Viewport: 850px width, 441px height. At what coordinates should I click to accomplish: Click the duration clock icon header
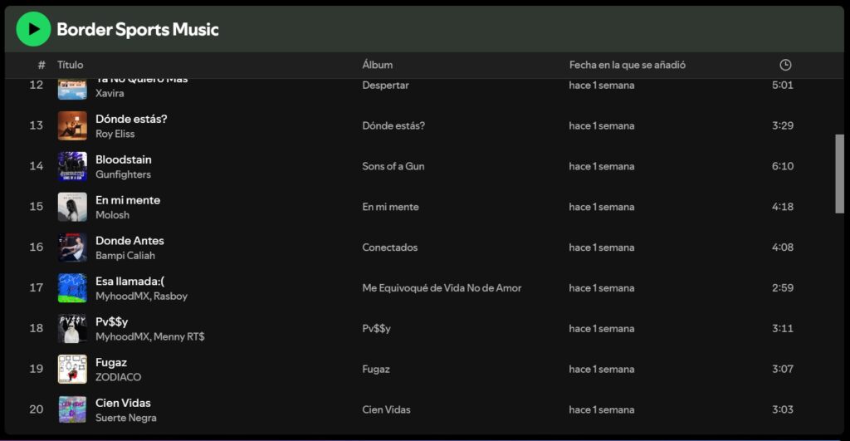click(785, 65)
